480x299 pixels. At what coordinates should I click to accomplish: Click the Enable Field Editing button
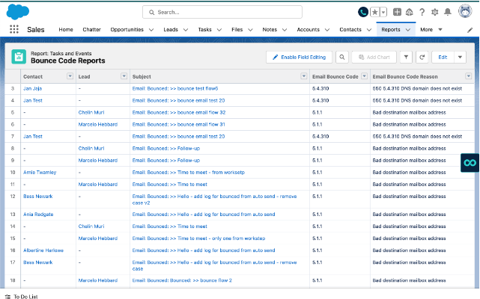pos(299,57)
